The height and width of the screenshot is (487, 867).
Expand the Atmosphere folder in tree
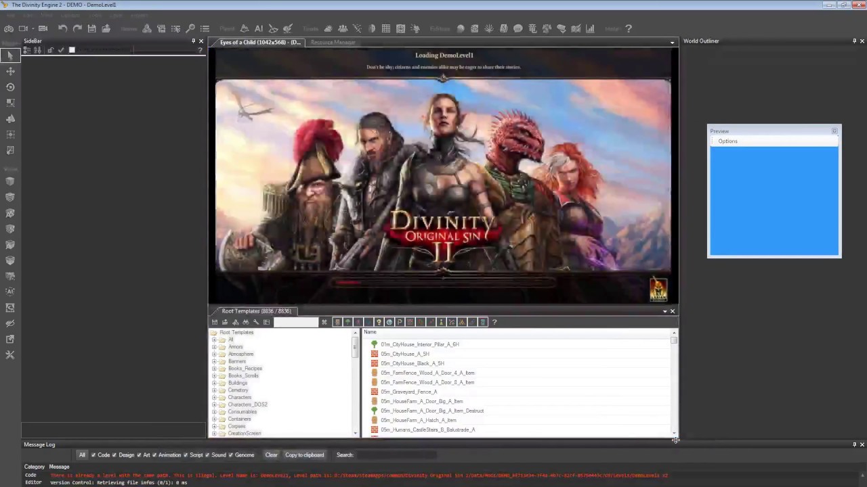(x=214, y=354)
